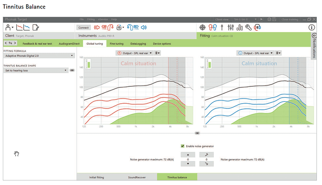Open the equalizer sliders icon
This screenshot has height=185, width=322.
pos(231,28)
